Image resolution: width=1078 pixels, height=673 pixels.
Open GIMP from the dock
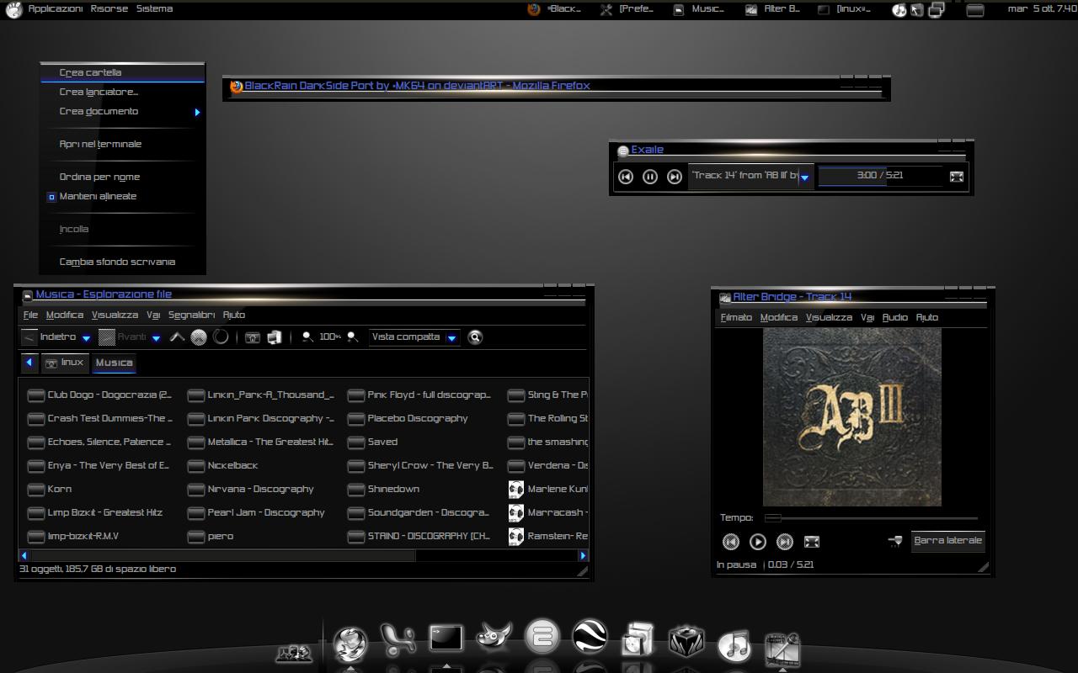point(494,638)
